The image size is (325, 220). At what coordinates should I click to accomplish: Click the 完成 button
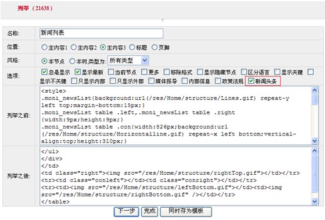[x=149, y=212]
